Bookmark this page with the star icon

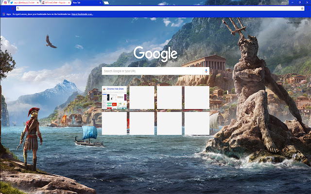[x=302, y=9]
